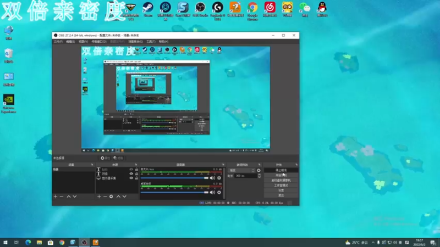440x247 pixels.
Task: Open Steam desktop shortcut
Action: coord(148,9)
